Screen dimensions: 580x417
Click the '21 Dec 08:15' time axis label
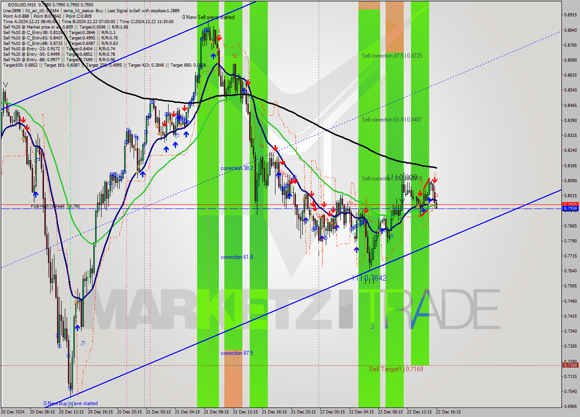coord(217,412)
